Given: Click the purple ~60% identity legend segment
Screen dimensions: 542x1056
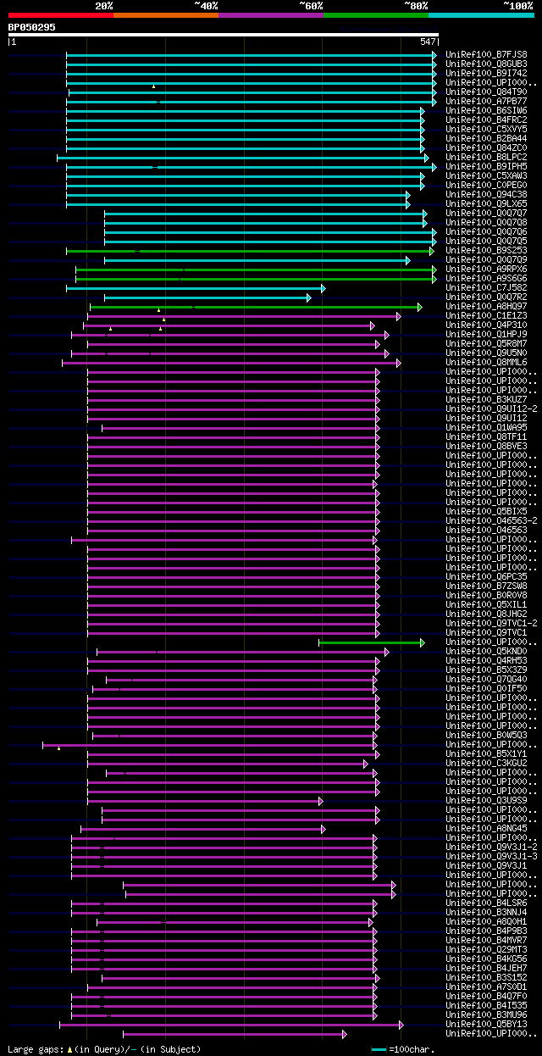Looking at the screenshot, I should point(271,15).
